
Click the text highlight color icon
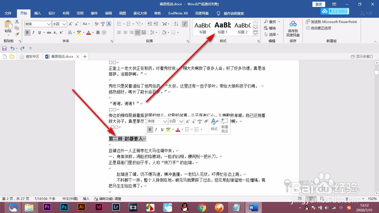pos(79,32)
